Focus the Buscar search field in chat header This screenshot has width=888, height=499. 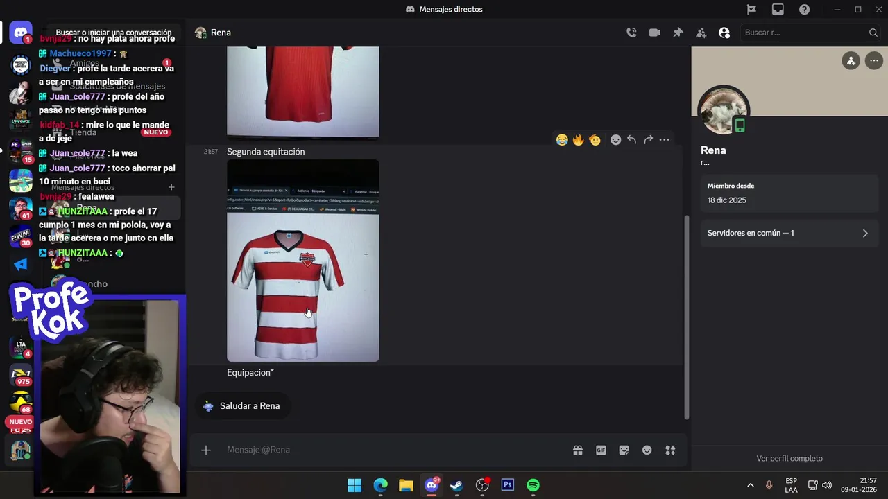click(x=810, y=33)
